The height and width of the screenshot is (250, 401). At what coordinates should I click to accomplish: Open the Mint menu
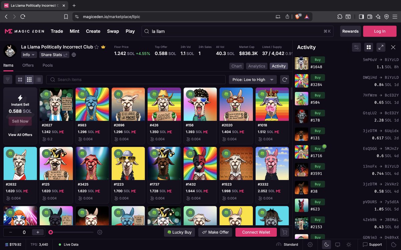(x=75, y=31)
